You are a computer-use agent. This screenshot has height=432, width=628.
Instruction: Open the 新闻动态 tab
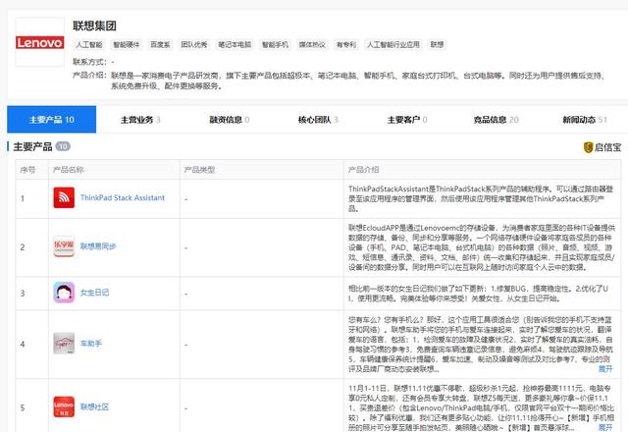pos(584,120)
